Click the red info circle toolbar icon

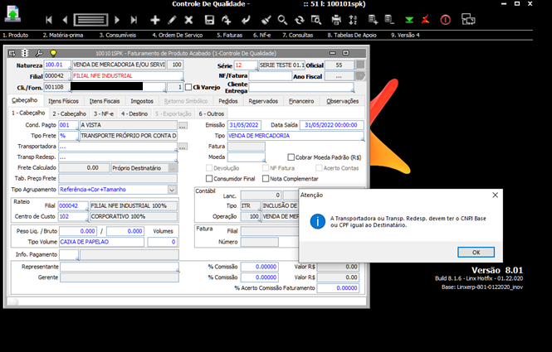(x=445, y=19)
